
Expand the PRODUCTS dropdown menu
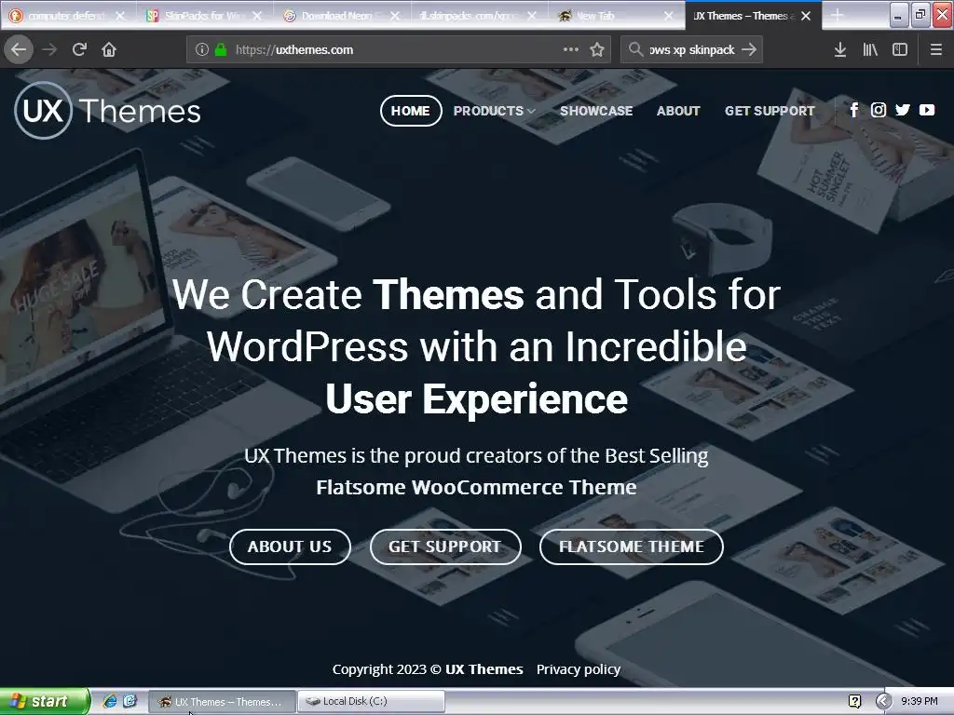click(494, 111)
